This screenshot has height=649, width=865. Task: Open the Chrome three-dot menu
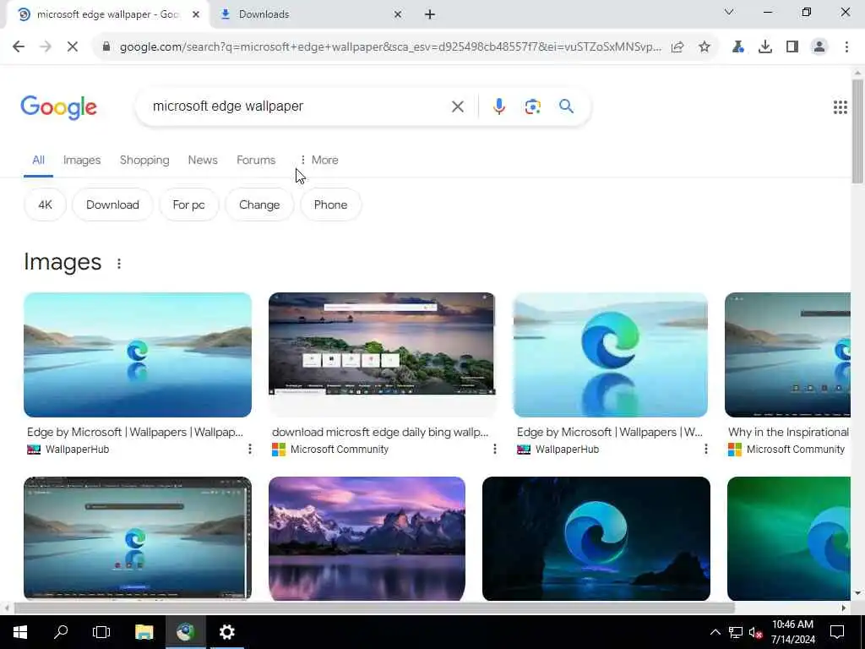pos(846,47)
